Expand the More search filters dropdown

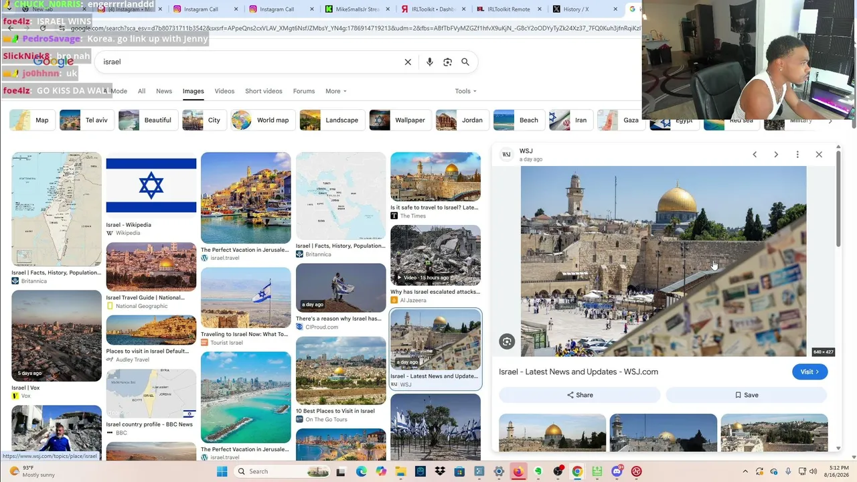(x=335, y=91)
